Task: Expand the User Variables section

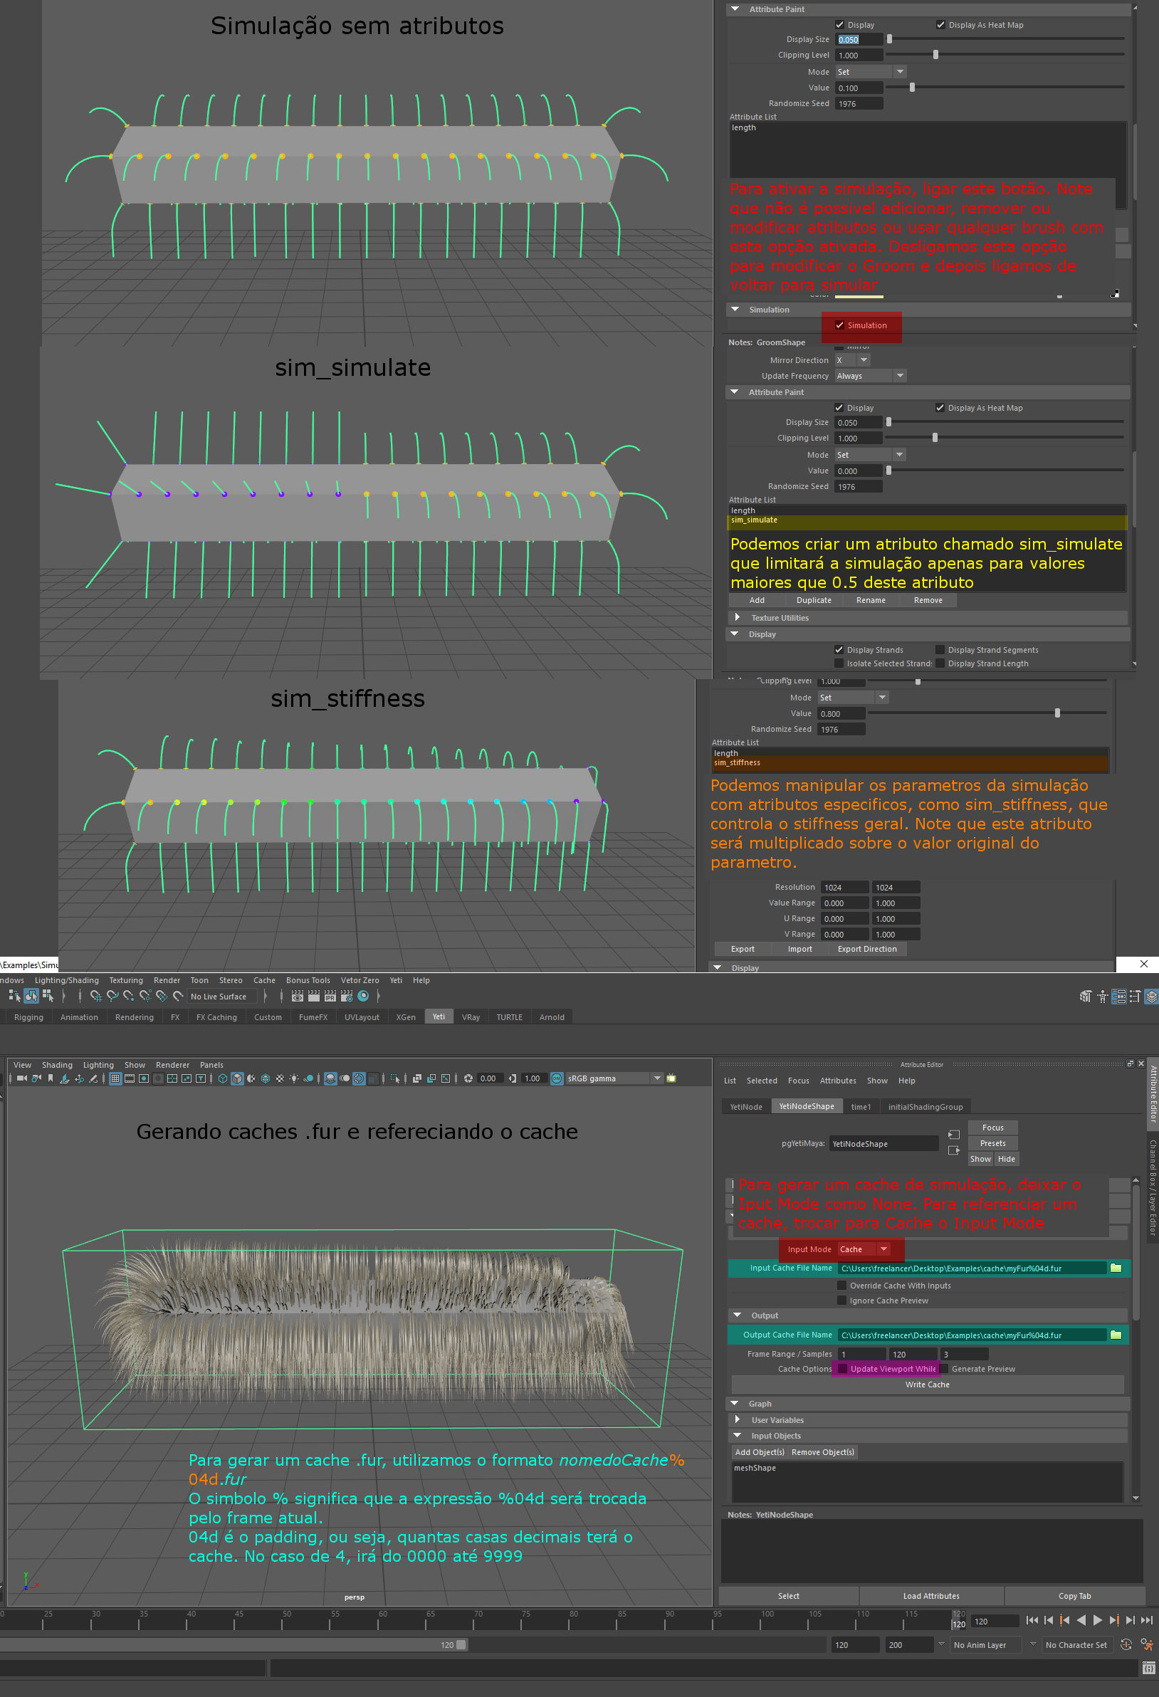Action: point(738,1419)
